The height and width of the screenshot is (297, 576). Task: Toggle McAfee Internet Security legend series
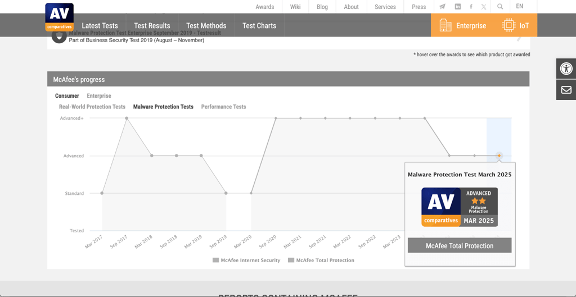pos(246,261)
